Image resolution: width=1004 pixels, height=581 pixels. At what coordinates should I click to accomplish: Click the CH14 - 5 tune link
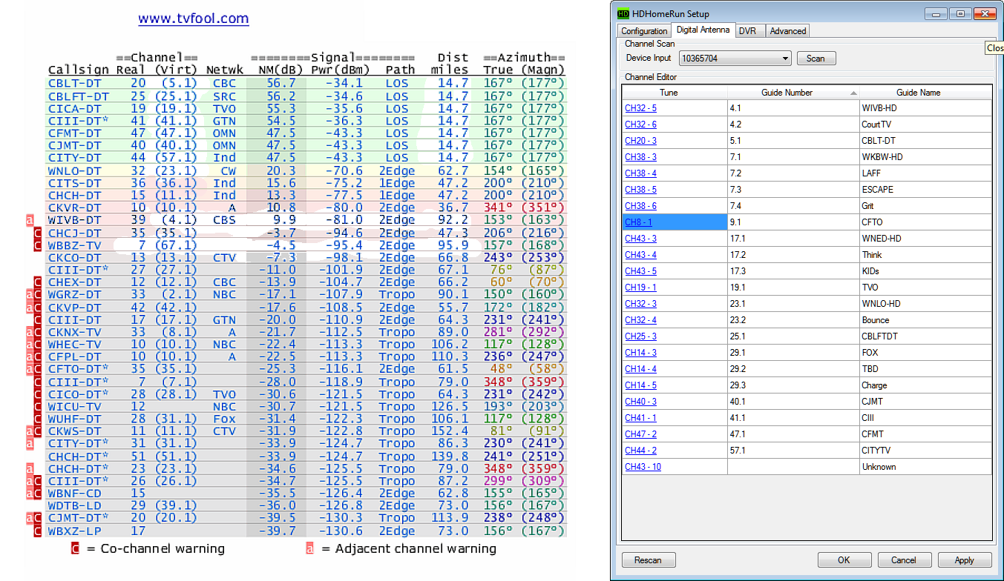click(640, 385)
